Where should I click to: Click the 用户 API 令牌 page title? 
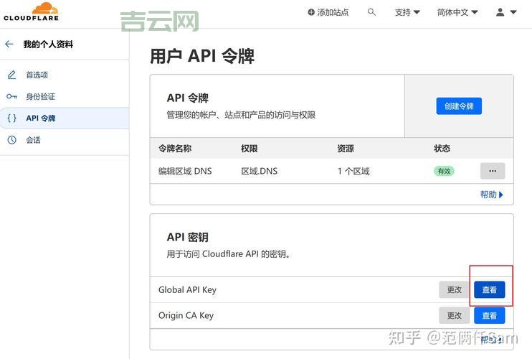pyautogui.click(x=202, y=56)
